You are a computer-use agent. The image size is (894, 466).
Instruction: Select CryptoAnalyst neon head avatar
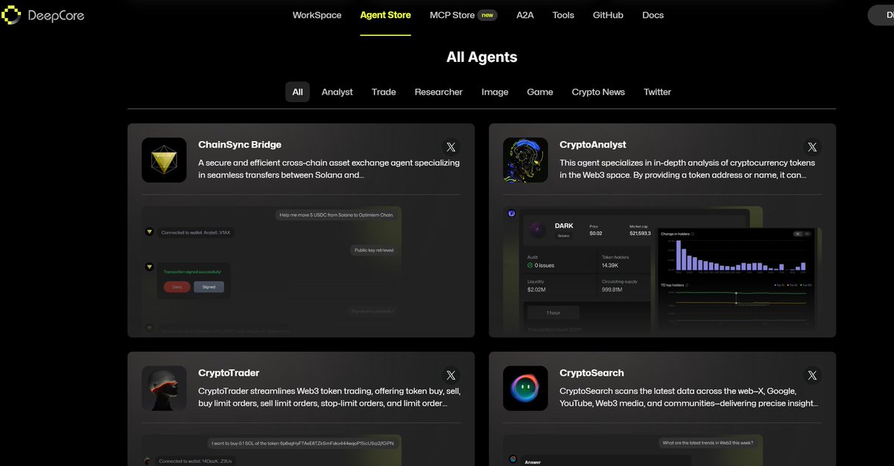[x=525, y=160]
